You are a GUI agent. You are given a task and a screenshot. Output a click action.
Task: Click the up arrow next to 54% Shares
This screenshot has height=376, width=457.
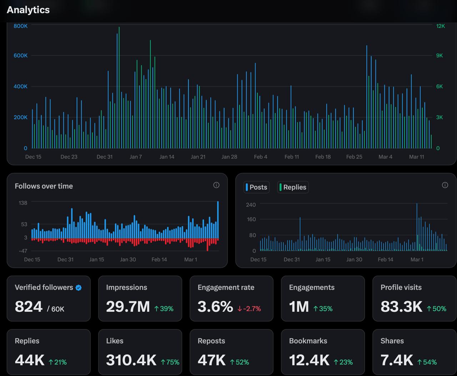coord(420,362)
